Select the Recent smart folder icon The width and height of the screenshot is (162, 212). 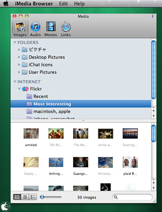click(29, 96)
